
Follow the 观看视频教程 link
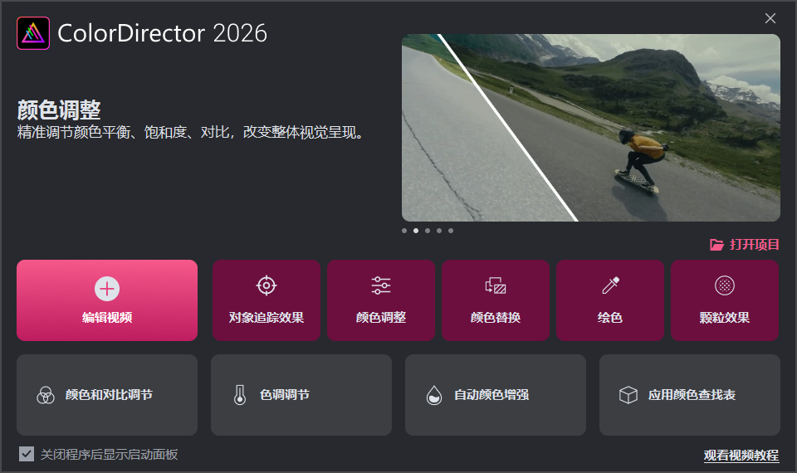pos(741,456)
